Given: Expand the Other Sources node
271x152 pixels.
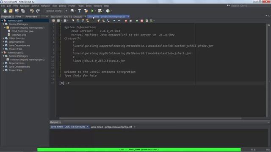Looking at the screenshot, I should 3,38.
